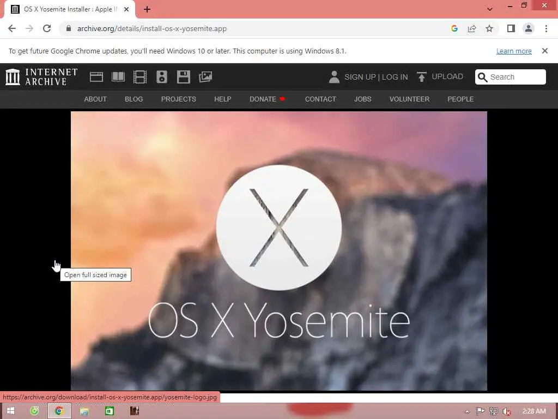Image resolution: width=558 pixels, height=419 pixels.
Task: Open the Video film strip icon
Action: coord(140,77)
